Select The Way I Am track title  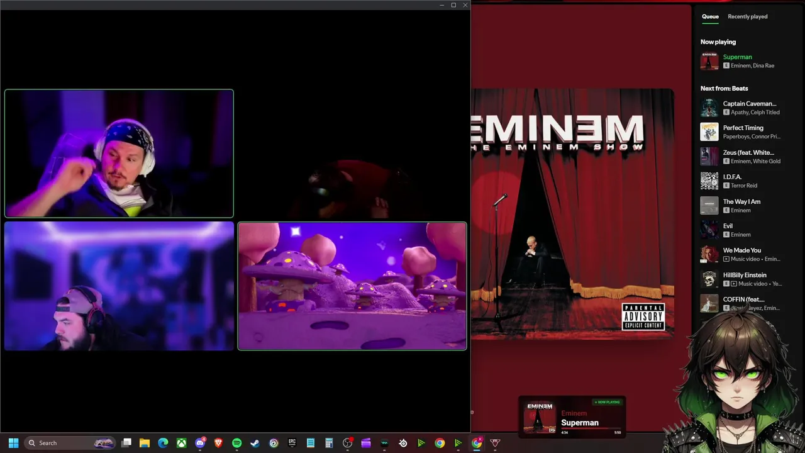741,201
